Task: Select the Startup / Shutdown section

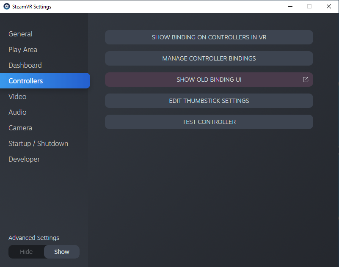Action: (x=38, y=143)
